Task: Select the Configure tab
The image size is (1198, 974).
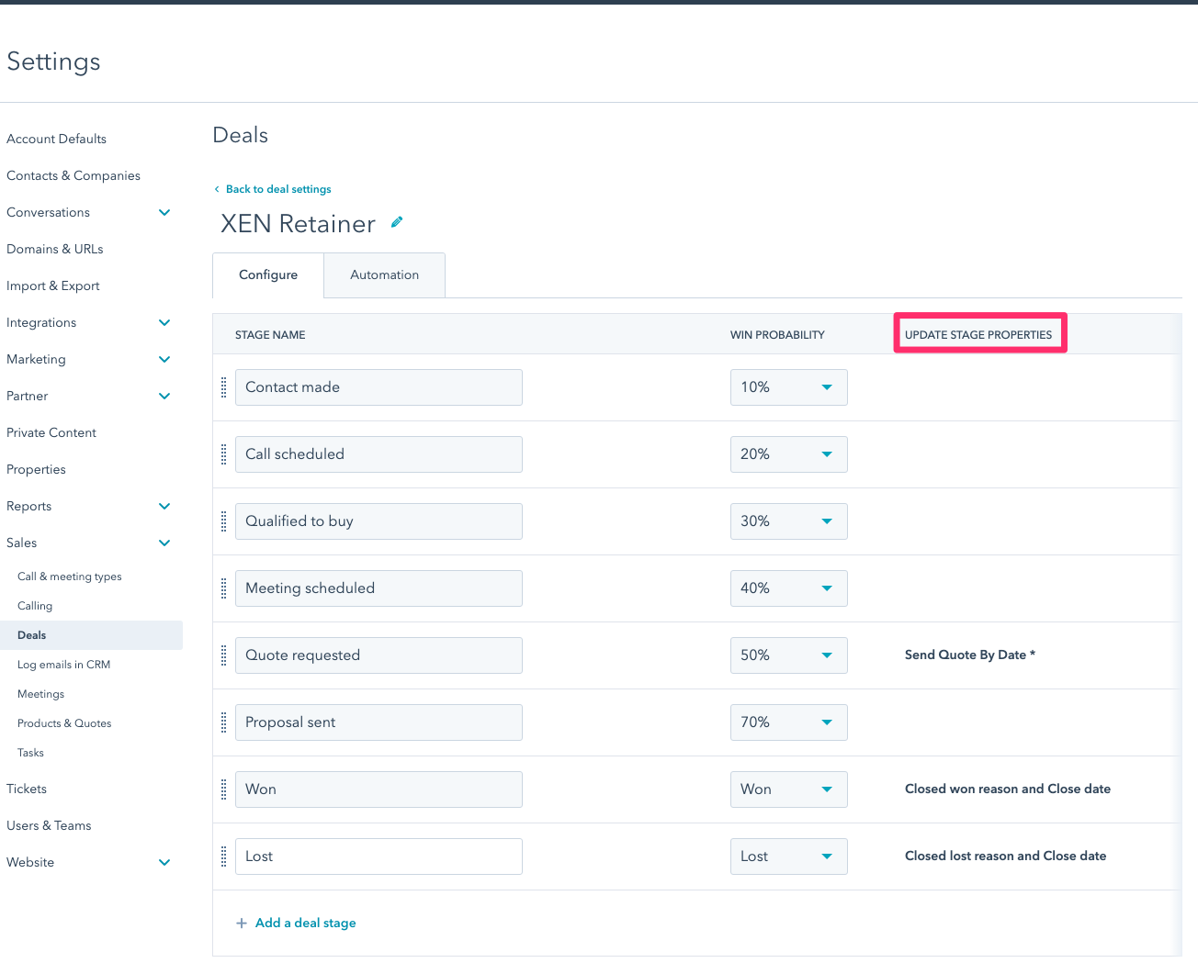Action: [x=268, y=275]
